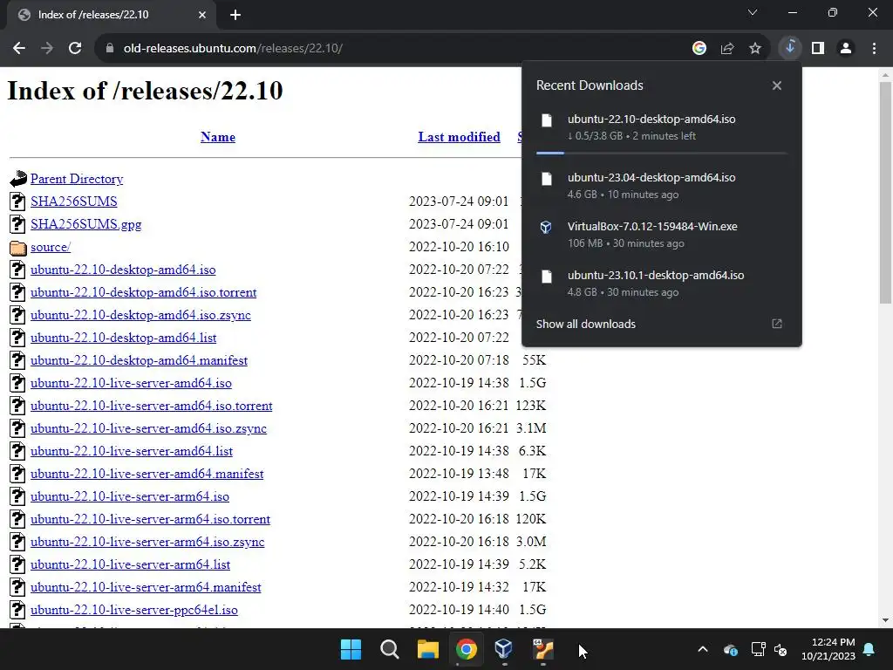Toggle the downloads toolbar icon
Image resolution: width=893 pixels, height=670 pixels.
click(790, 49)
